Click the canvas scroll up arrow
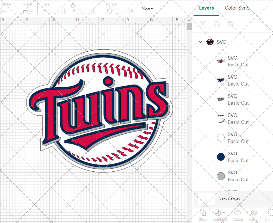Screen dimensions: 273x223 point(189,20)
